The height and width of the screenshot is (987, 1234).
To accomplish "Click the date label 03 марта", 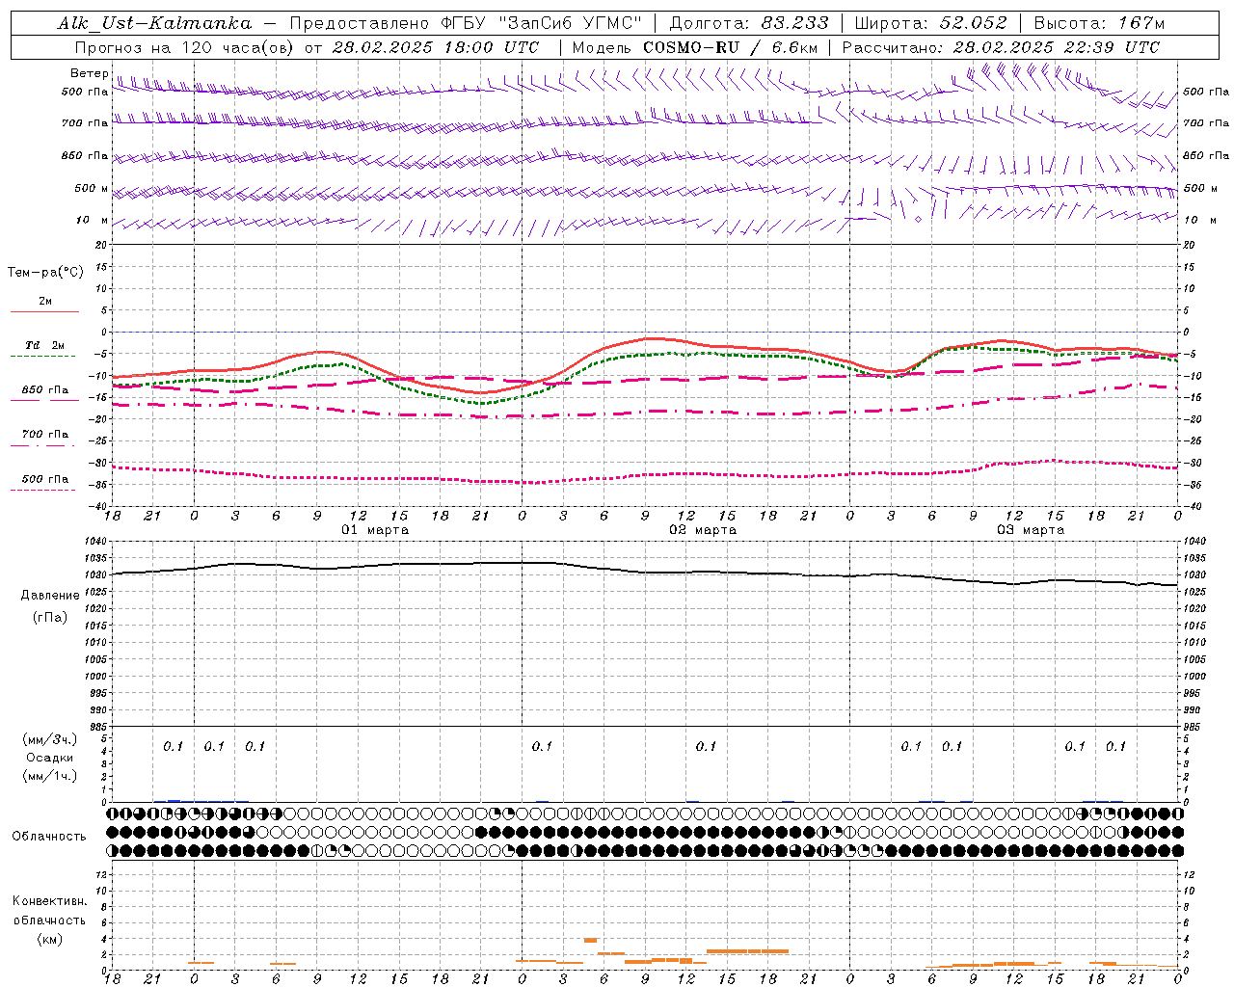I will (1031, 530).
